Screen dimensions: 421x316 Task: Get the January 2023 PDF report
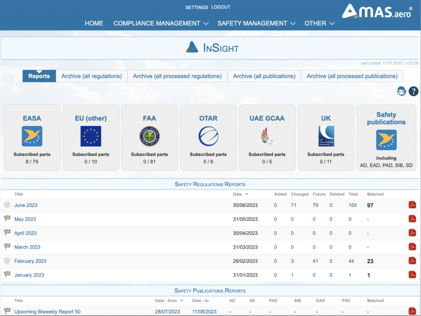412,274
